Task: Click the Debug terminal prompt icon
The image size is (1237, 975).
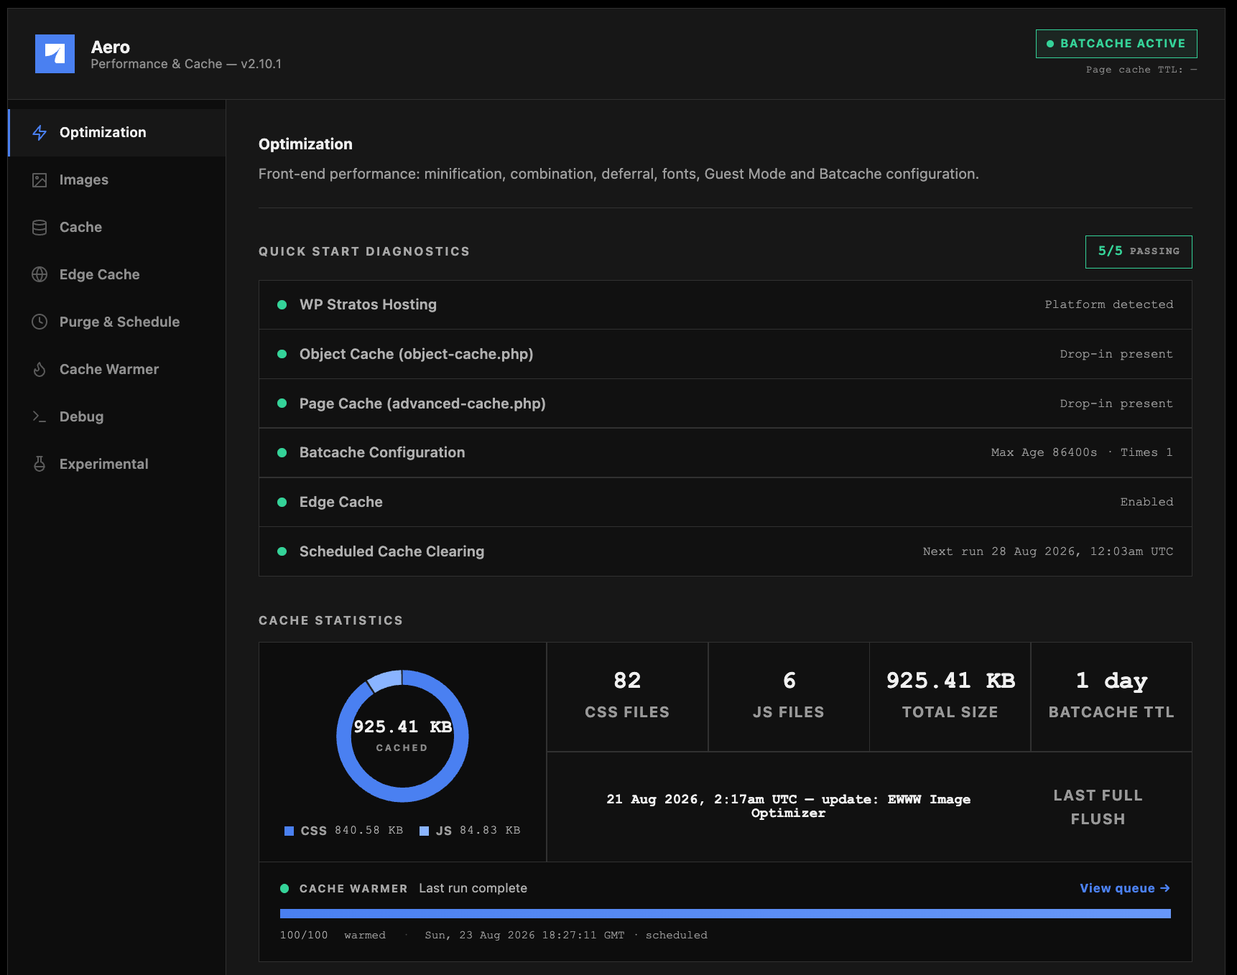Action: tap(40, 417)
